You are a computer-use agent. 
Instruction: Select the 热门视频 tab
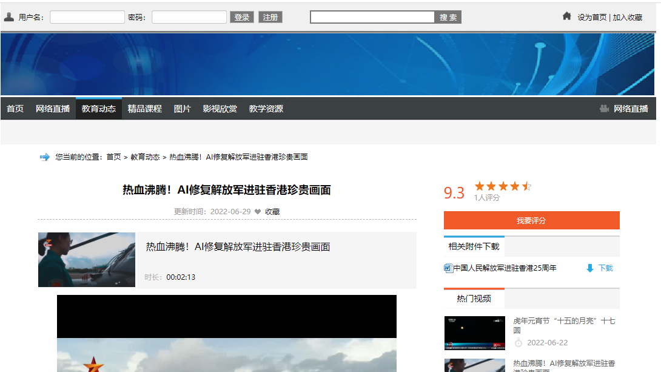pyautogui.click(x=474, y=299)
